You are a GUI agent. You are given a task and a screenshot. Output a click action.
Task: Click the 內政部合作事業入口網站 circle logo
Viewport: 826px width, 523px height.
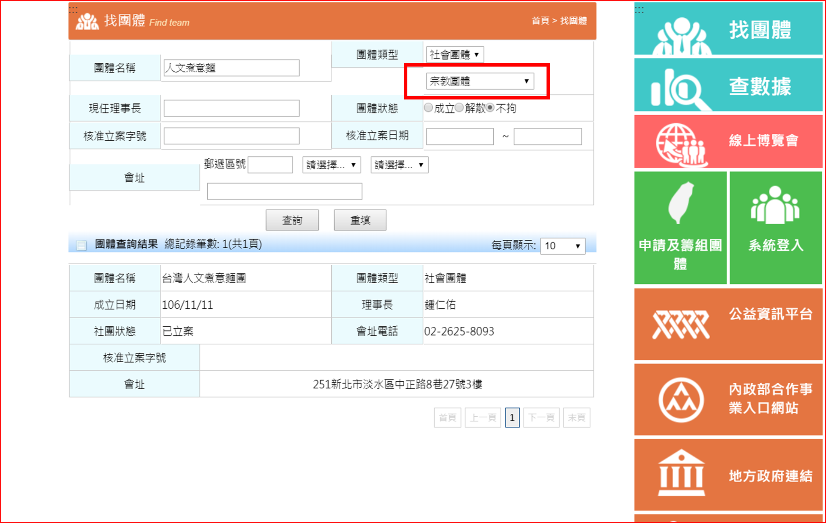(x=681, y=400)
